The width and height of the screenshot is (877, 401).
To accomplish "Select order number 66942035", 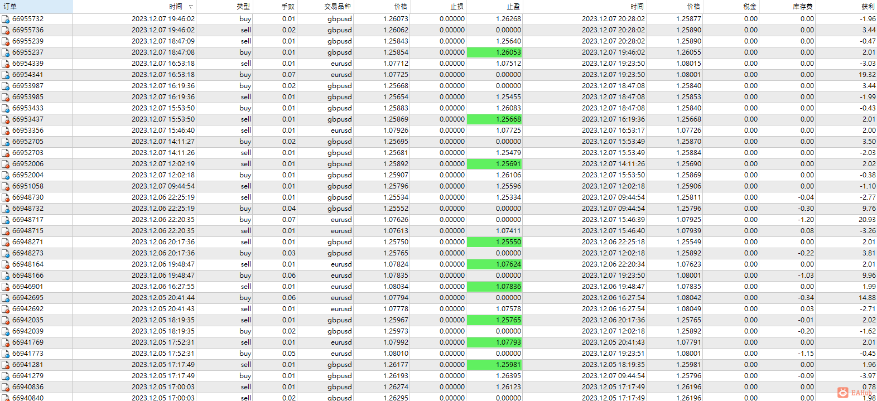I will click(x=28, y=320).
